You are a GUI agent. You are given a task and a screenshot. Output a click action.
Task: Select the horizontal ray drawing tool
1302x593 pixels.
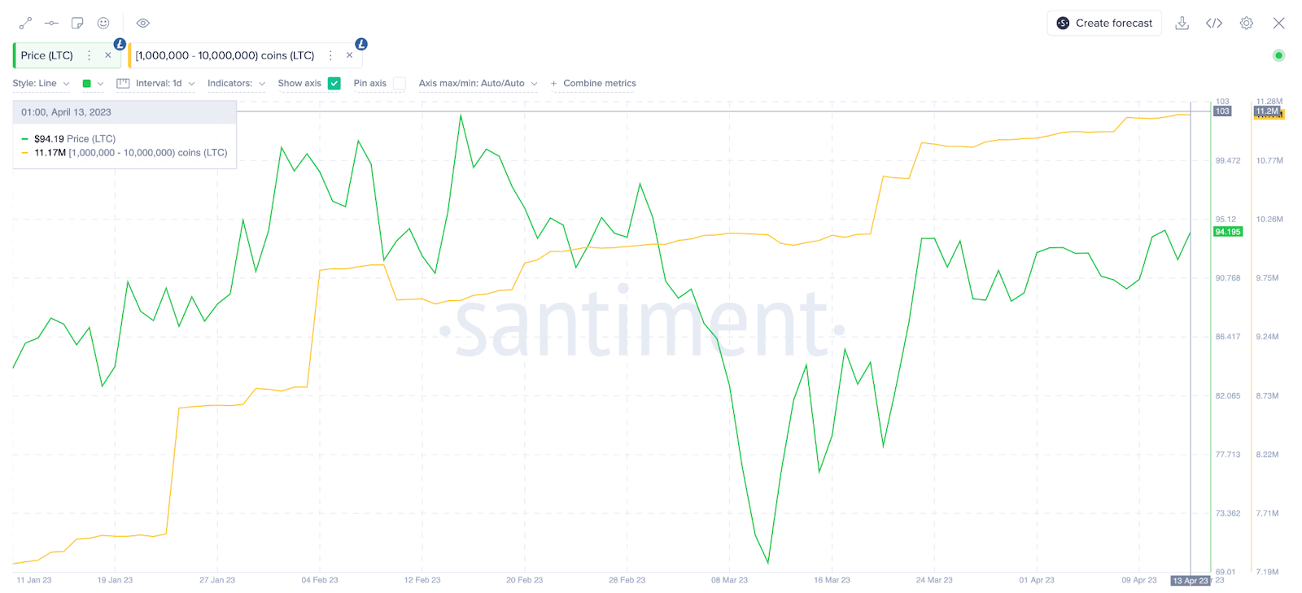click(51, 24)
